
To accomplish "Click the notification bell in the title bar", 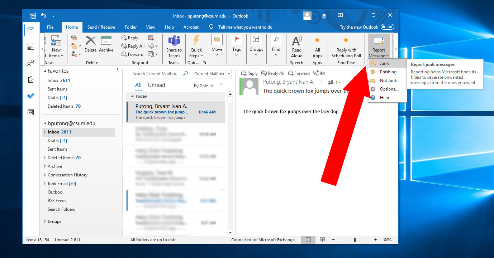I will 324,16.
